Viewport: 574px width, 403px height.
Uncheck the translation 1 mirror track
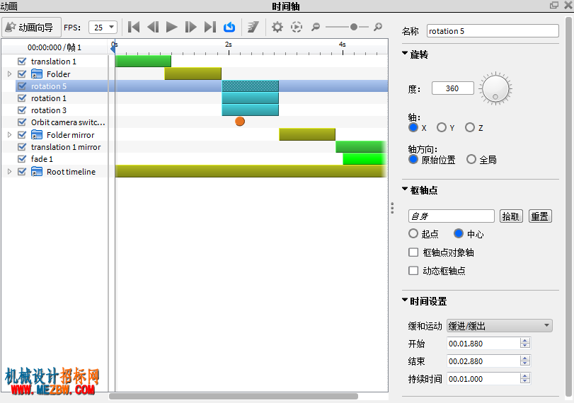click(22, 147)
